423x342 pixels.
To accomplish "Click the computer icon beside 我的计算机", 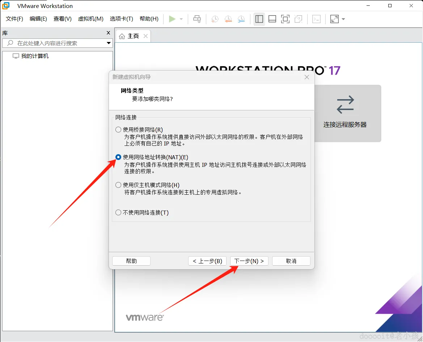I will 16,56.
